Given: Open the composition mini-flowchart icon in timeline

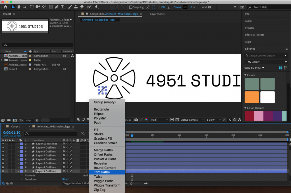Looking at the screenshot, I should 83,133.
